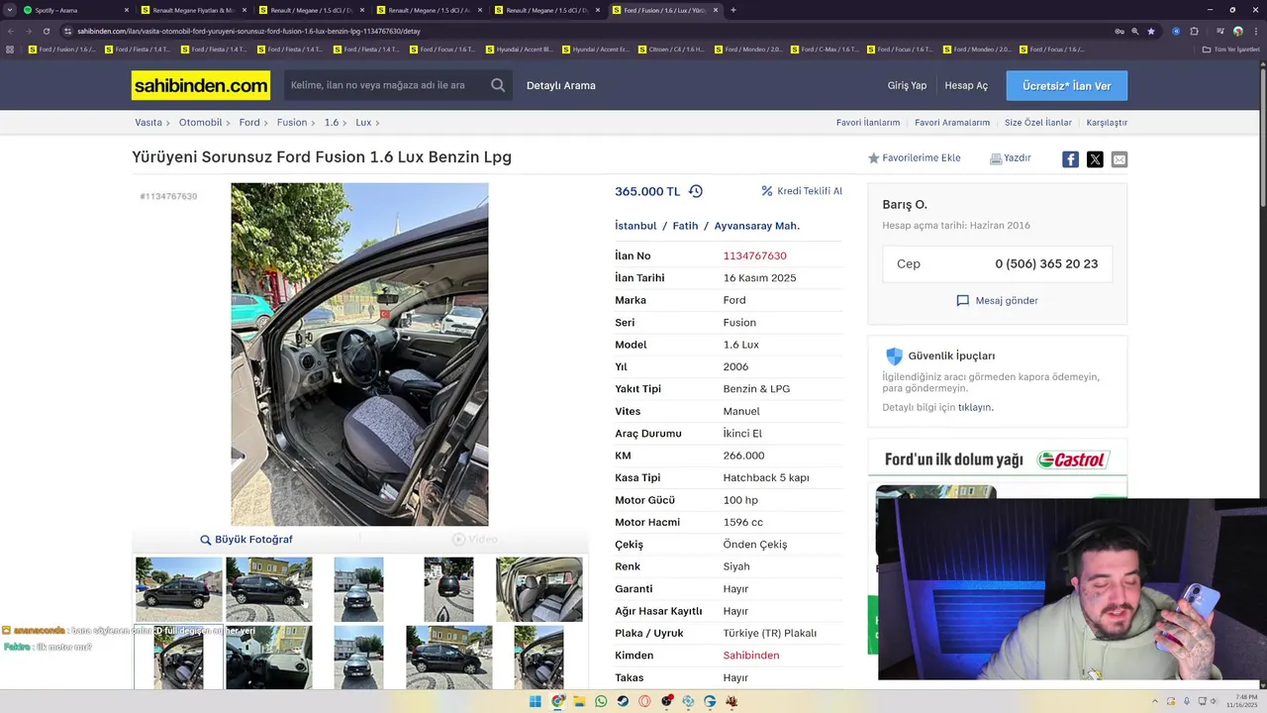Open the Windows Start menu
The width and height of the screenshot is (1267, 713).
click(x=536, y=701)
